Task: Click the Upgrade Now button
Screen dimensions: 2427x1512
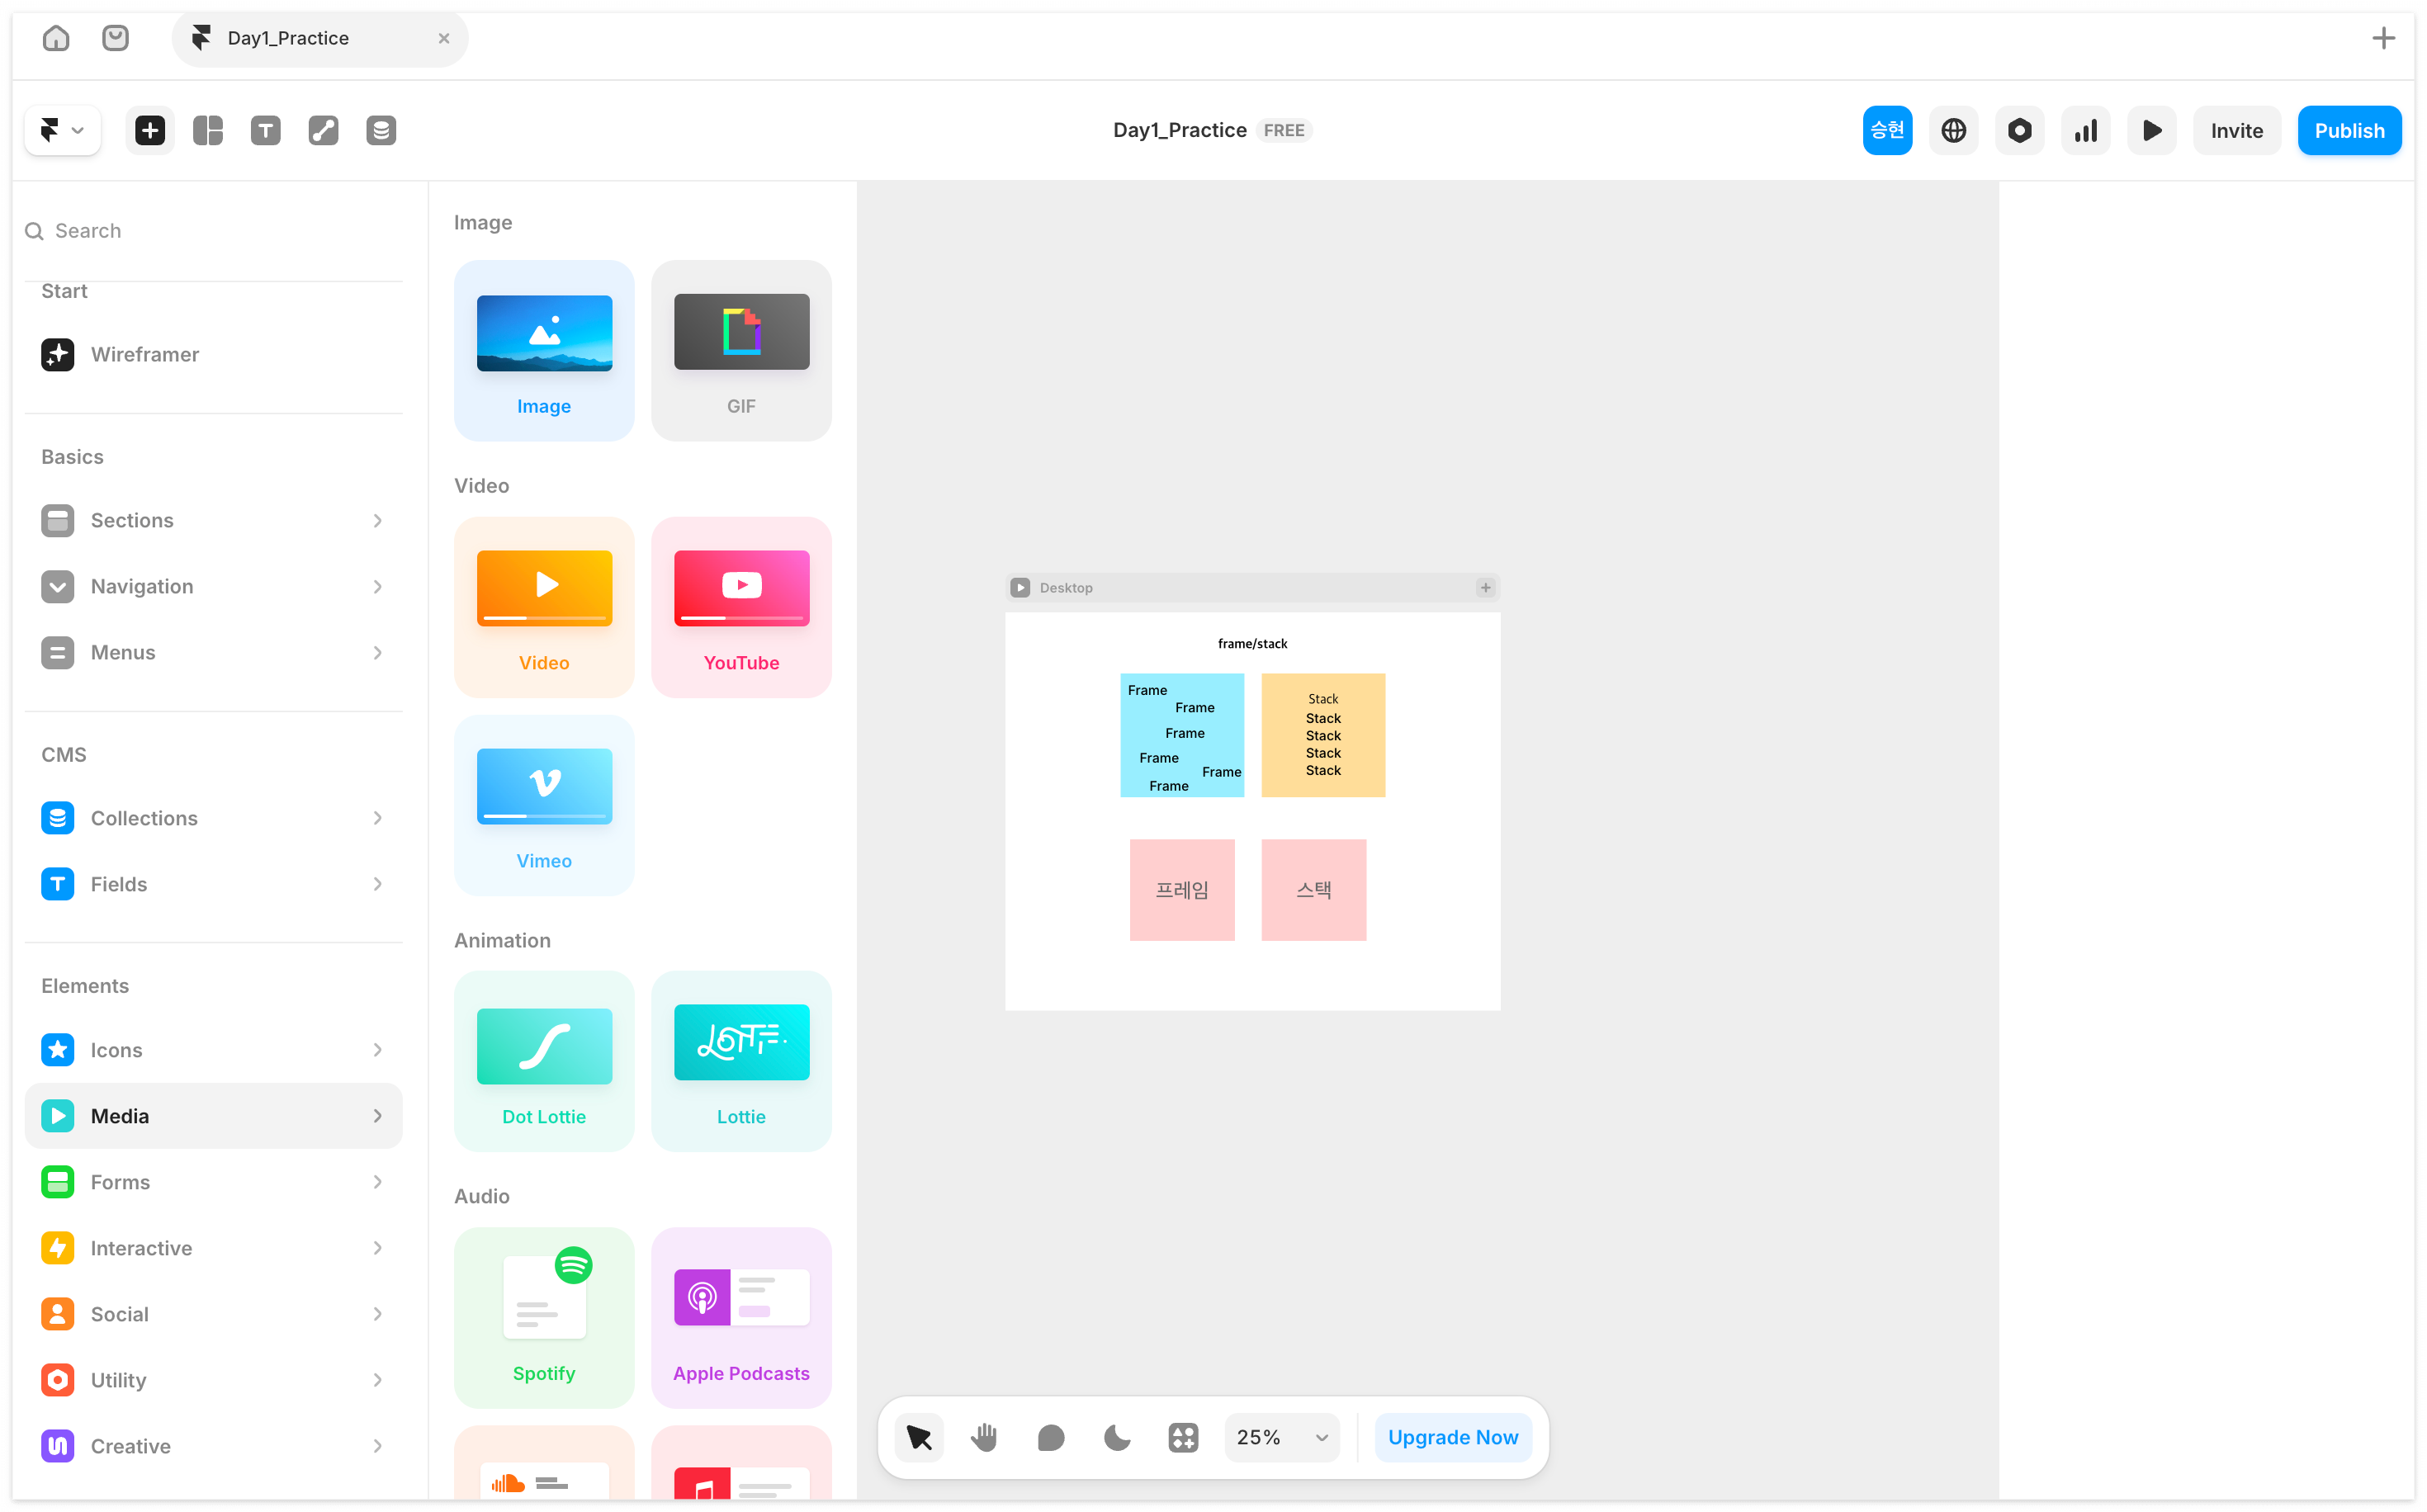Action: (1452, 1437)
